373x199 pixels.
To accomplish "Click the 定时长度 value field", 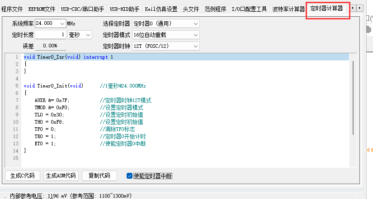I will point(51,35).
